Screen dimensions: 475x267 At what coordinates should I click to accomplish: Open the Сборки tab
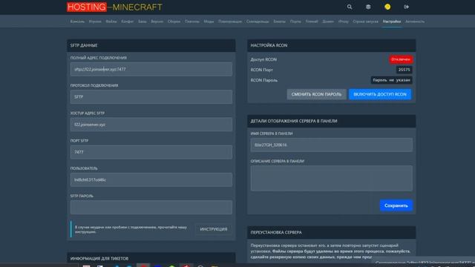[174, 22]
